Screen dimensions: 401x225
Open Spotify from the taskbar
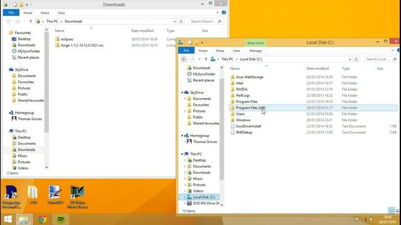click(x=61, y=219)
